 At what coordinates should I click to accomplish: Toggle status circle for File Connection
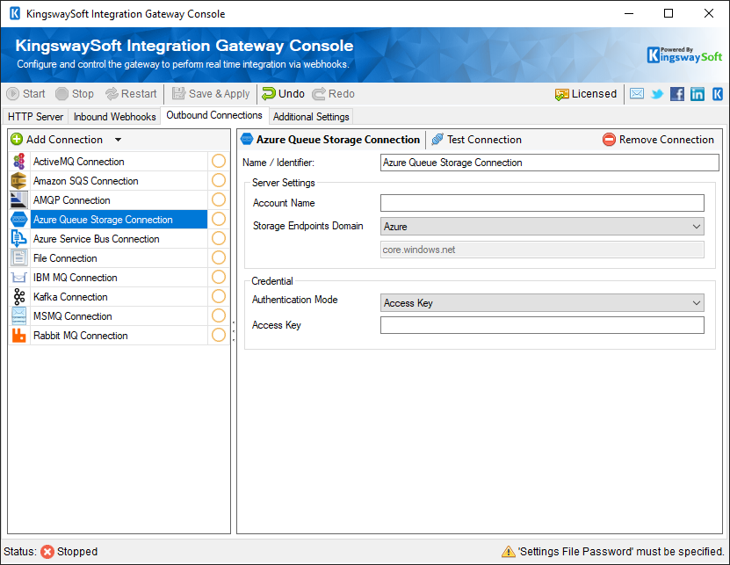click(x=219, y=257)
